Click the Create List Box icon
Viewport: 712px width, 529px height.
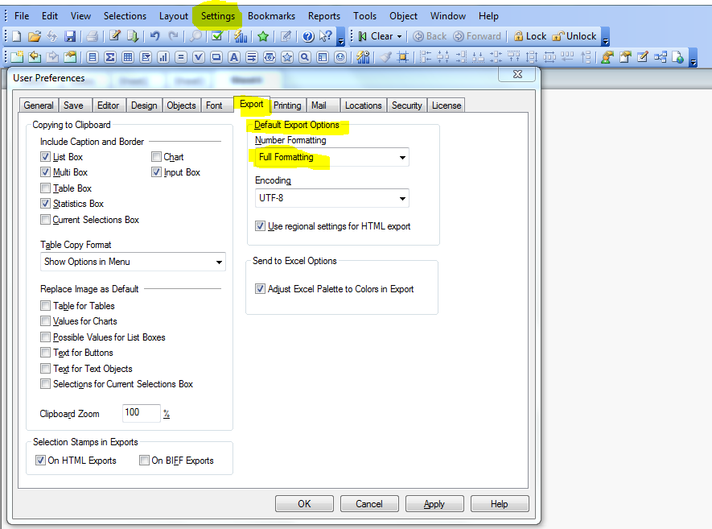pyautogui.click(x=93, y=57)
